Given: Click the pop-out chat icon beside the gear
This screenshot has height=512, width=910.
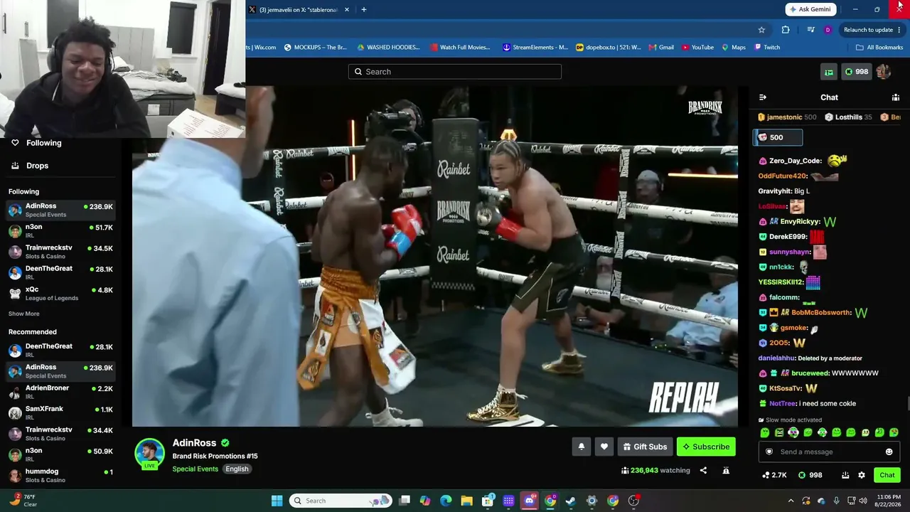Looking at the screenshot, I should pos(845,475).
